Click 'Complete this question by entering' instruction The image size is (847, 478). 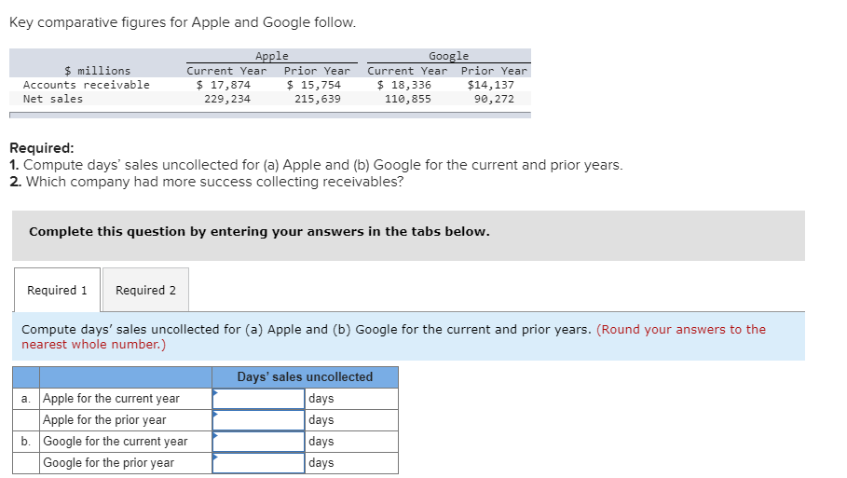point(259,232)
